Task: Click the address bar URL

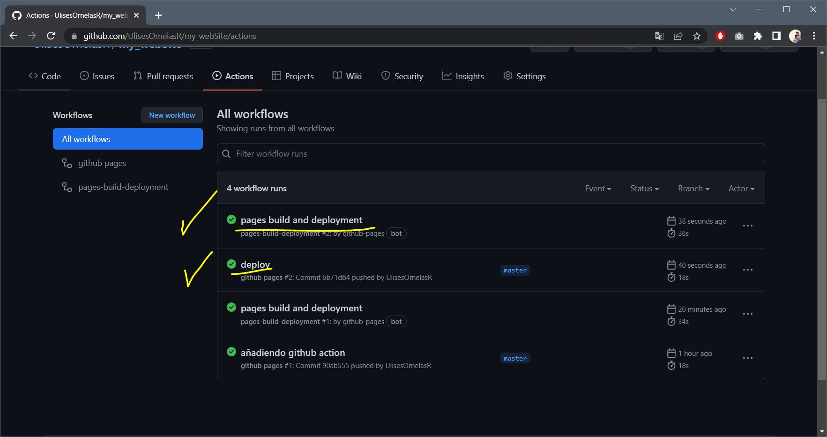Action: pyautogui.click(x=170, y=36)
